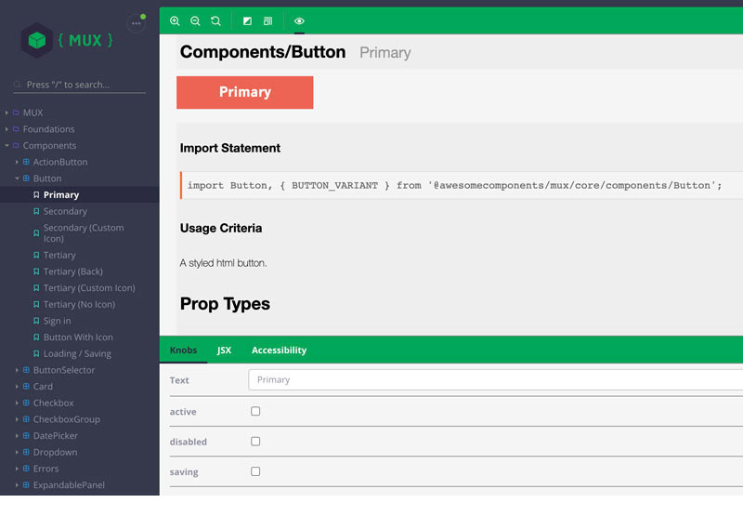Open Secondary (Custom Icon) story

84,232
